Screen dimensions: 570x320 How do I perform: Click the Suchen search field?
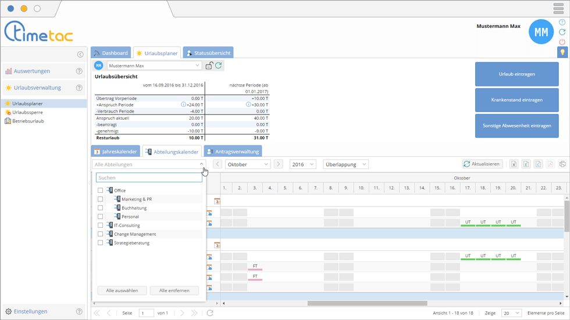click(x=149, y=178)
